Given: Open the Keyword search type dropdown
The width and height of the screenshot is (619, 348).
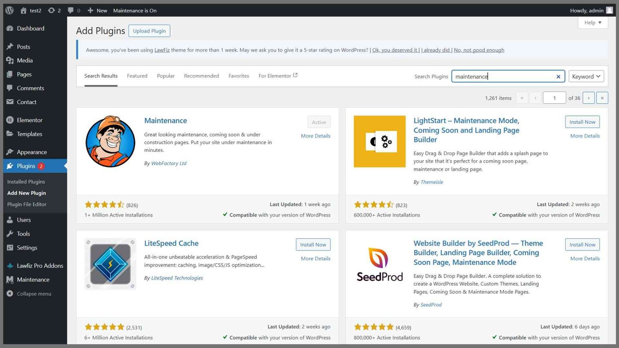Looking at the screenshot, I should (x=586, y=76).
